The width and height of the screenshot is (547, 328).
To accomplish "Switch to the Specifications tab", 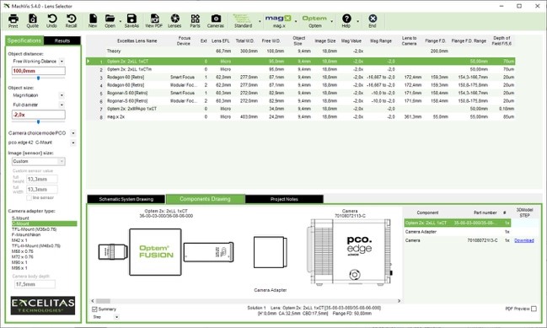I will click(x=24, y=40).
